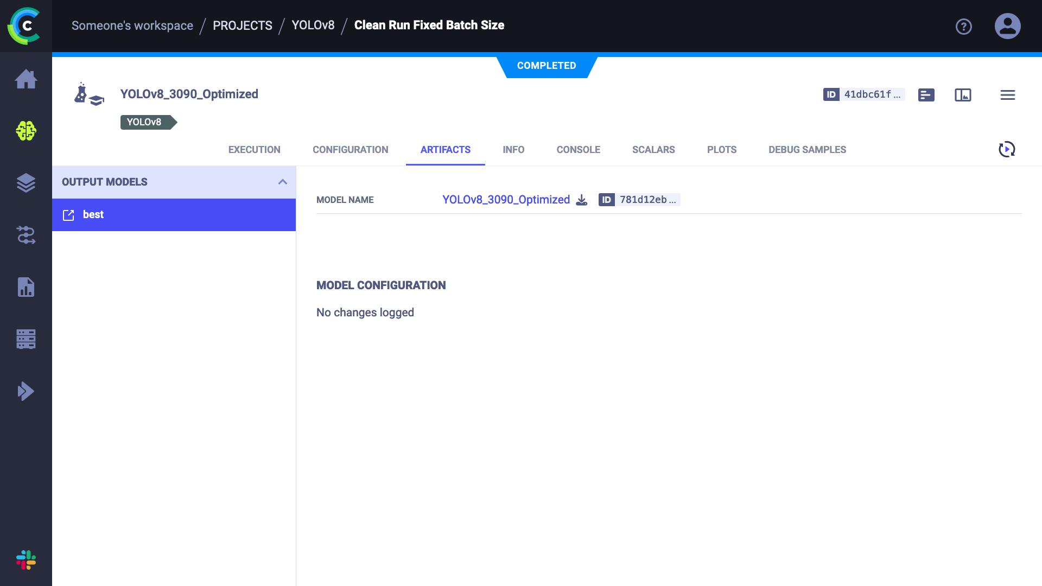This screenshot has width=1042, height=586.
Task: Open the Home dashboard sidebar icon
Action: point(26,79)
